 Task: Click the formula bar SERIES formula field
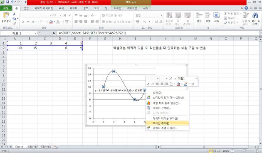158,33
